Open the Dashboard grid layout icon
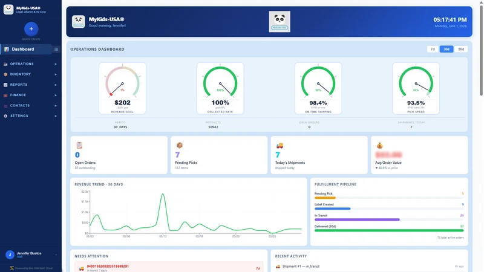 [x=56, y=50]
